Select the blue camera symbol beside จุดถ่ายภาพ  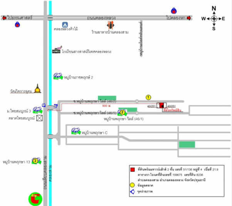point(132,191)
